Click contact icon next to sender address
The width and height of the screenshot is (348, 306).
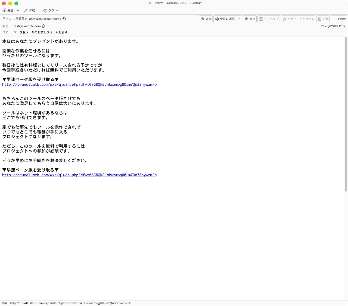click(64, 19)
